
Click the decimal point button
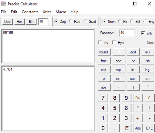coord(115,128)
